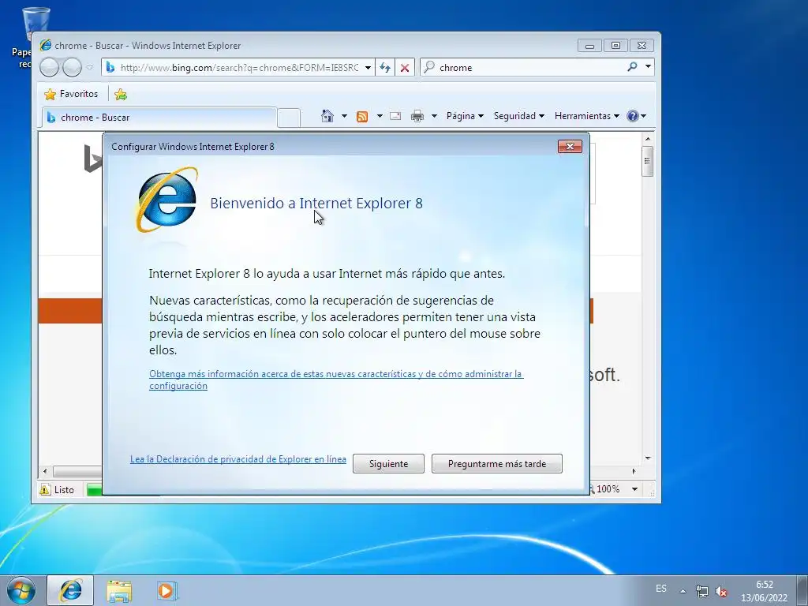Click the address bar URL field
This screenshot has width=808, height=606.
point(239,68)
